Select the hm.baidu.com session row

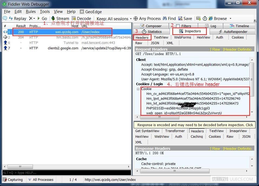(67, 37)
